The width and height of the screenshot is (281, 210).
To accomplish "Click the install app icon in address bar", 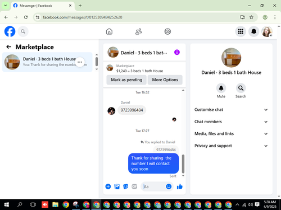I will 242,17.
